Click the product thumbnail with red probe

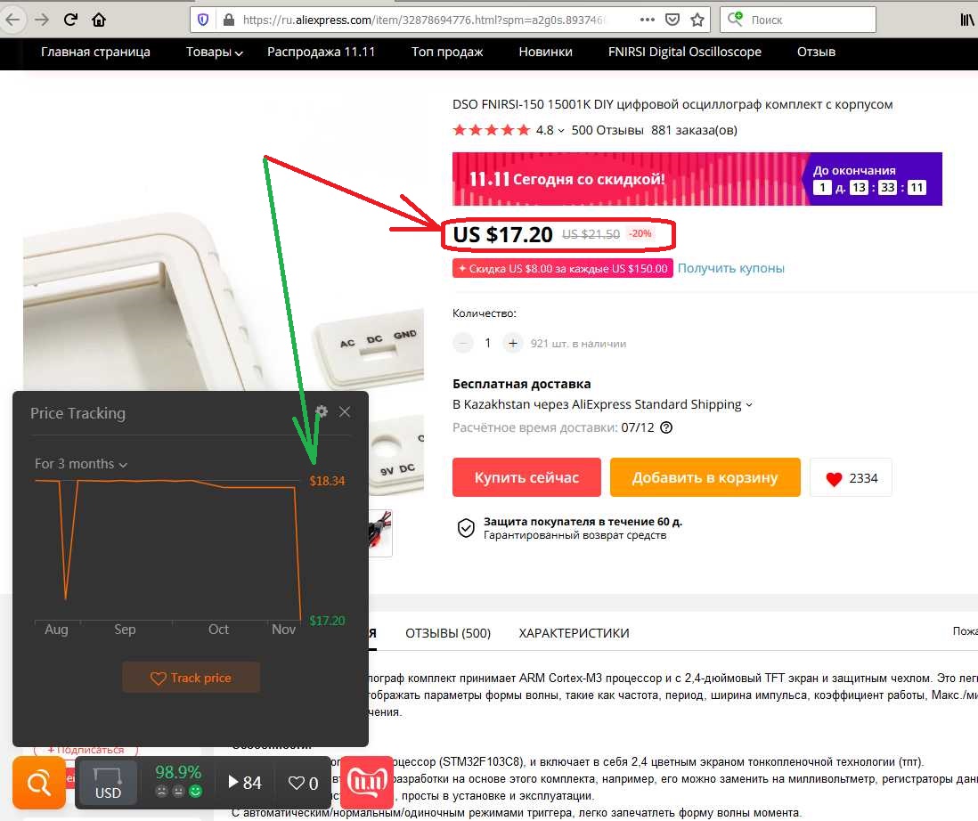pyautogui.click(x=380, y=533)
